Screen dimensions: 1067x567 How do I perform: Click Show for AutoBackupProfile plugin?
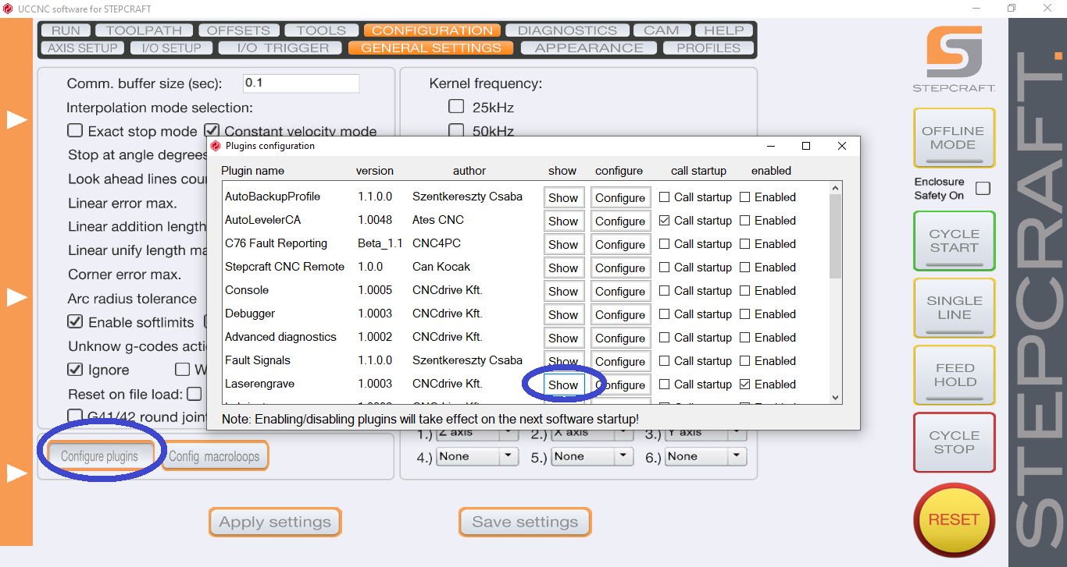(563, 197)
